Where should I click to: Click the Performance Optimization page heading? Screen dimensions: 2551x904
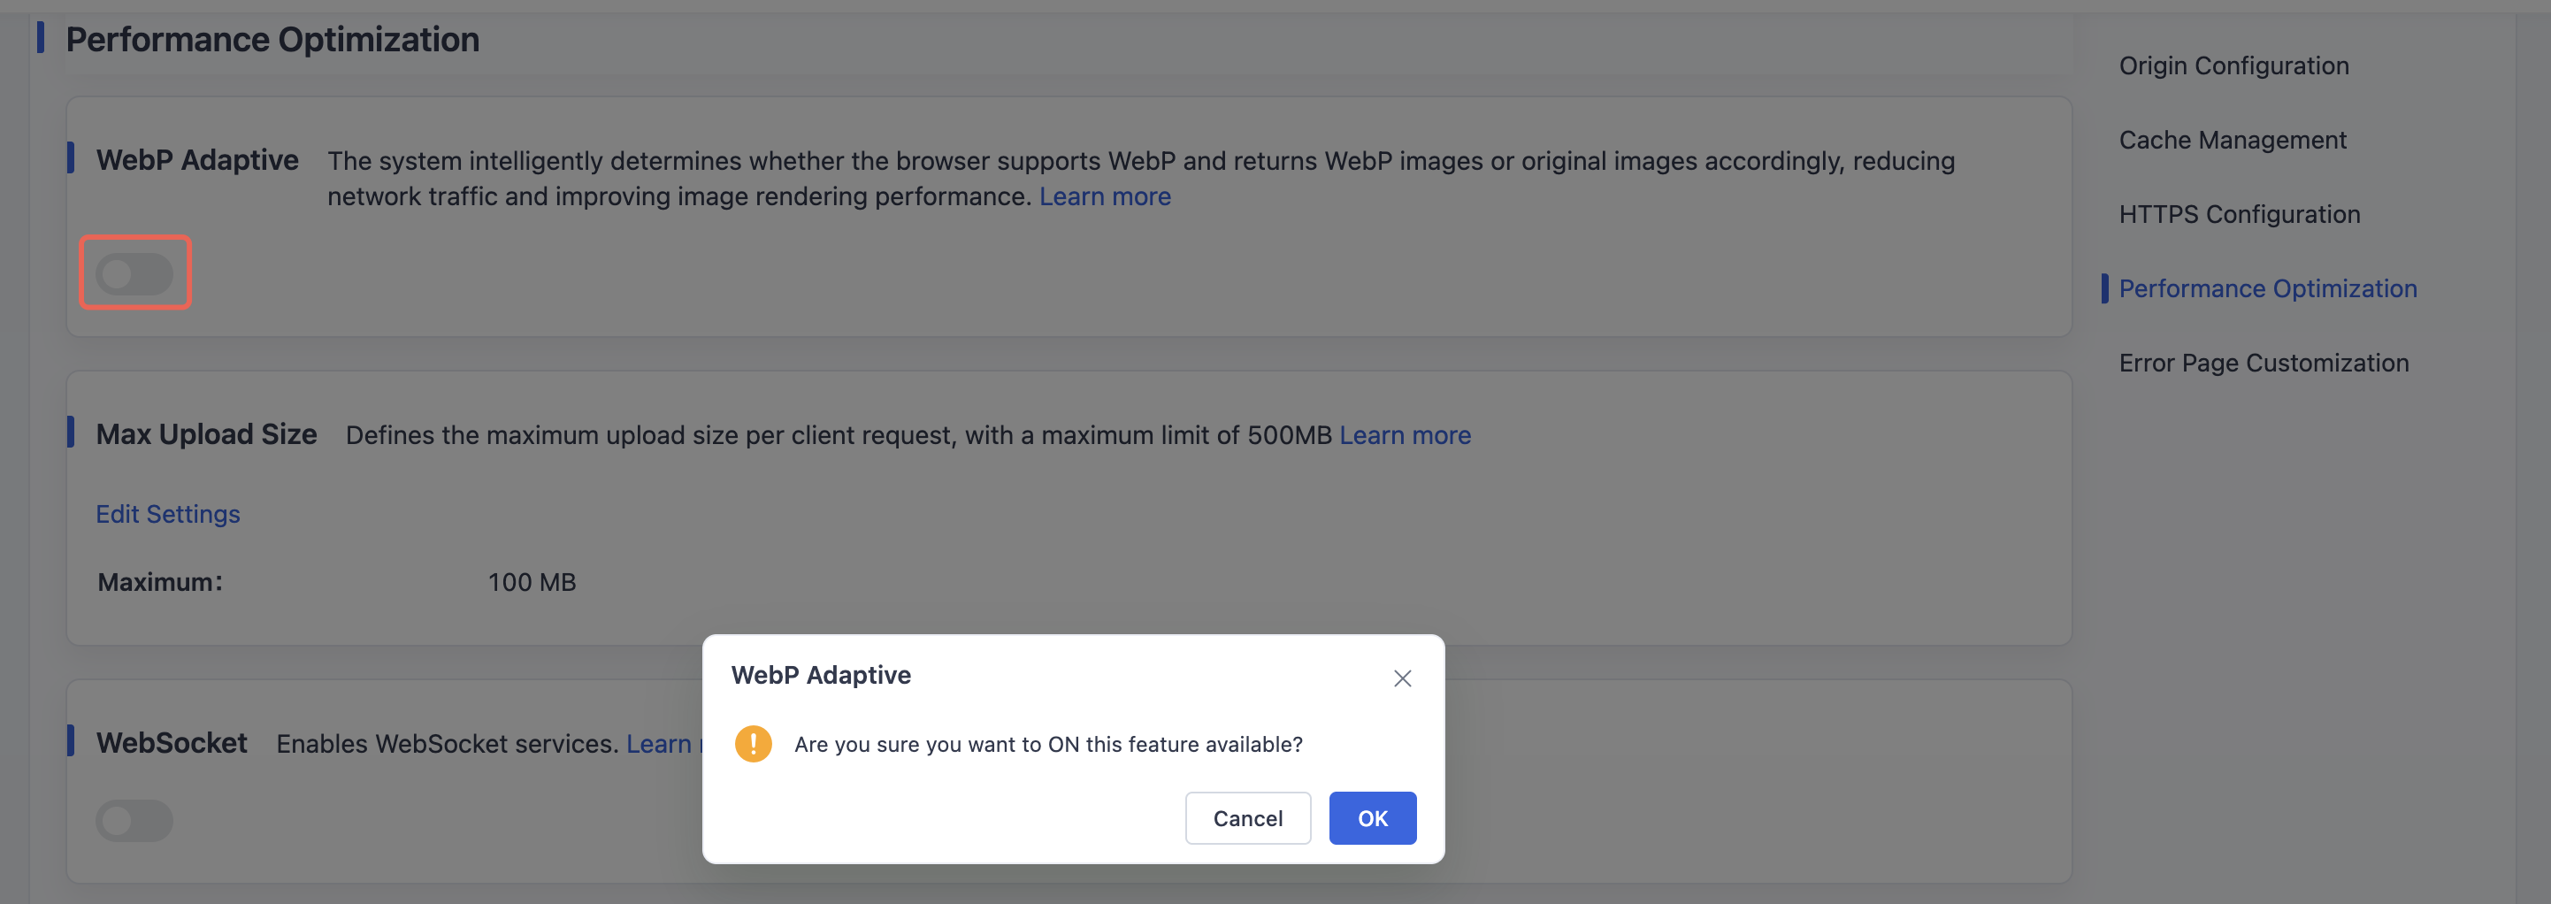(x=272, y=40)
